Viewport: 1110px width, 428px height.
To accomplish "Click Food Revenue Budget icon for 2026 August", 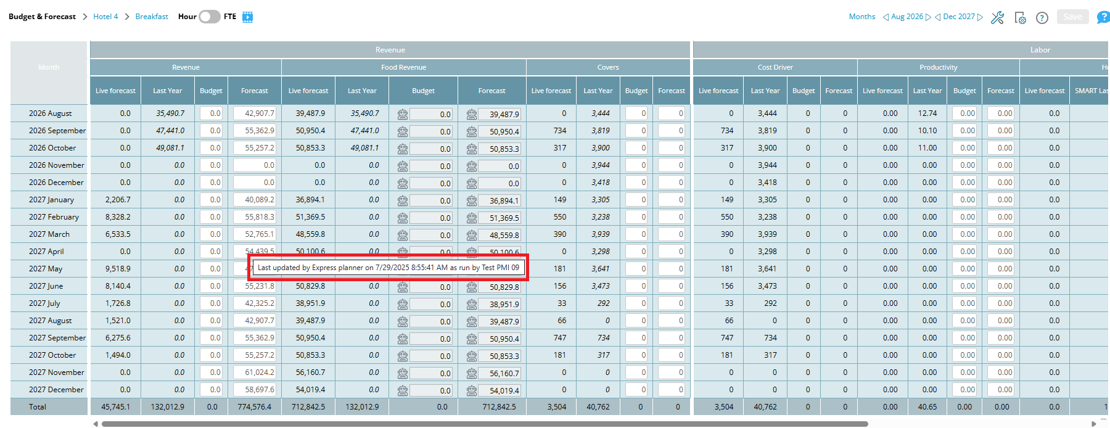I will (x=403, y=114).
